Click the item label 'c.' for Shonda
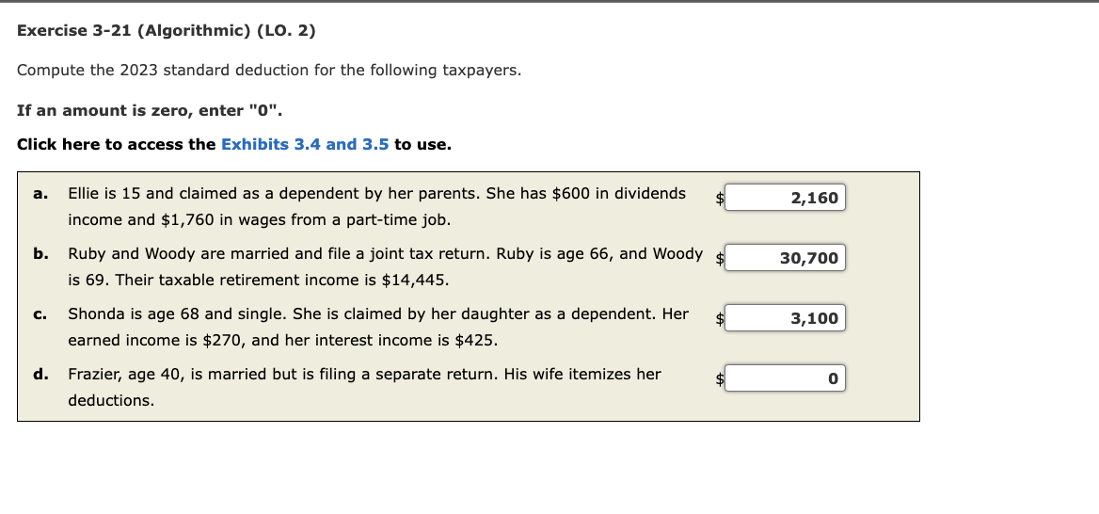 point(40,314)
